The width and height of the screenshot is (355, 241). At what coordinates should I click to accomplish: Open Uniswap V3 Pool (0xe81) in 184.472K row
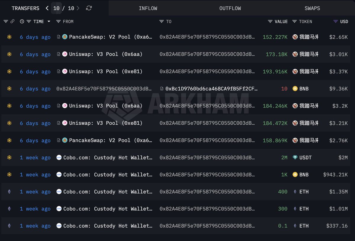106,123
